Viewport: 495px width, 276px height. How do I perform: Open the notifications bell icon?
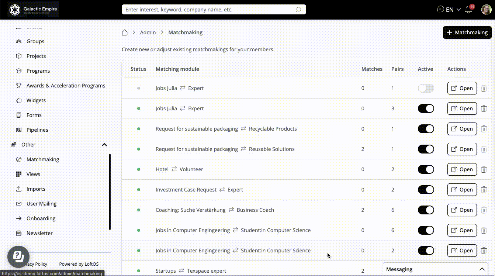click(x=469, y=10)
